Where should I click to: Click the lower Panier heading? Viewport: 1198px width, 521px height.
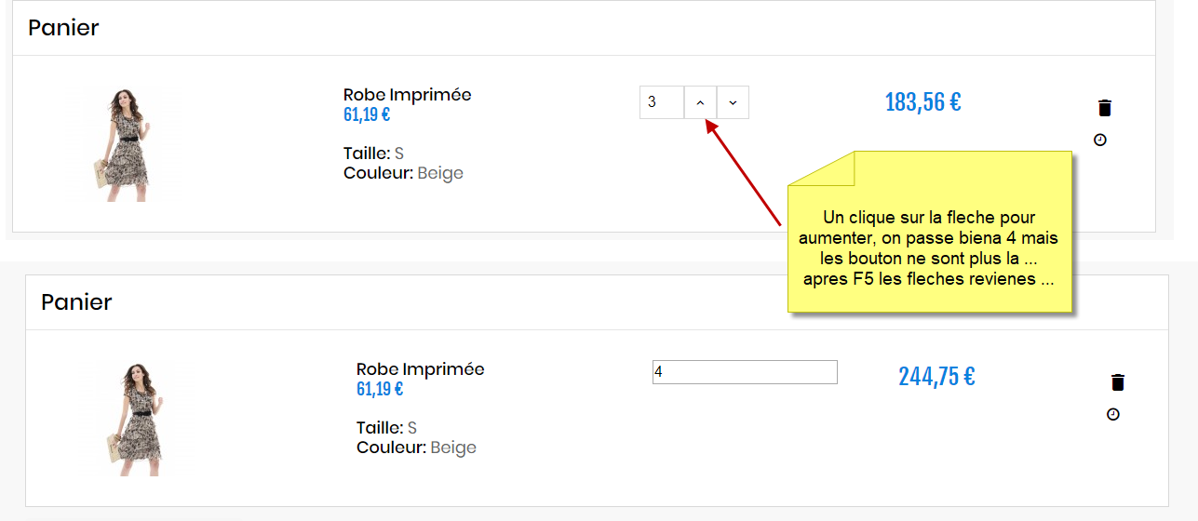point(76,302)
